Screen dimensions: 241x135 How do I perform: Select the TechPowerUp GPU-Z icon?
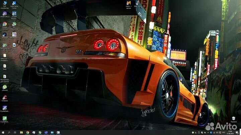(x=5, y=45)
